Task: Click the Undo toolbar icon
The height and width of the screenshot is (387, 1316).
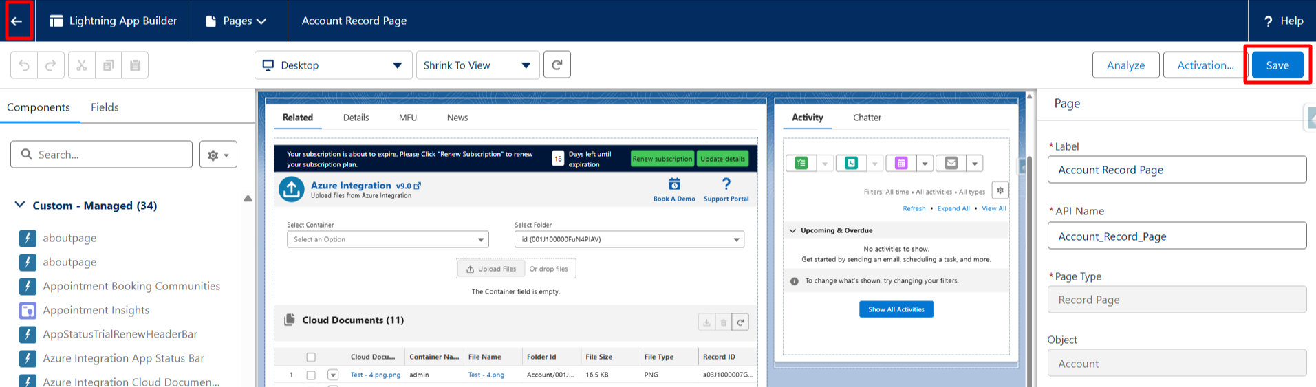Action: click(x=24, y=65)
